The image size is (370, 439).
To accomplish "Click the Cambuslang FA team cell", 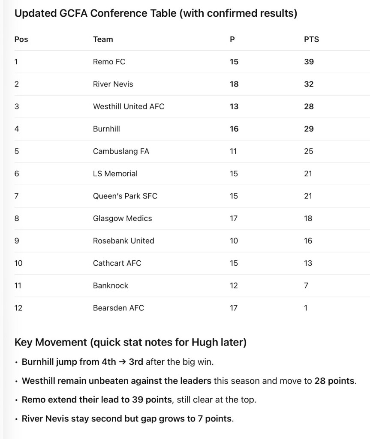I will 121,151.
